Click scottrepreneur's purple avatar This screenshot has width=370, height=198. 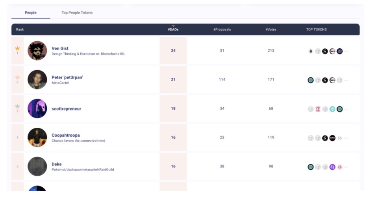click(x=37, y=108)
